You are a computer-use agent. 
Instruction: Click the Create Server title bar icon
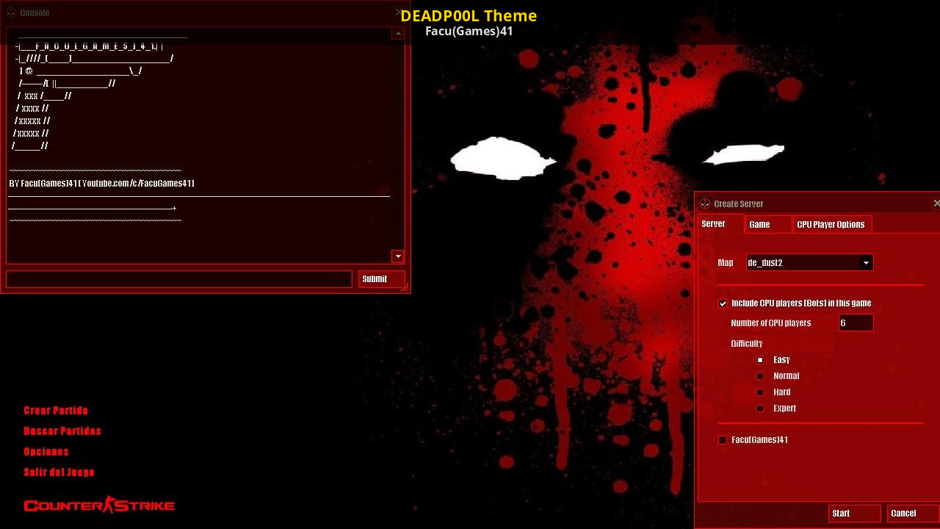705,204
